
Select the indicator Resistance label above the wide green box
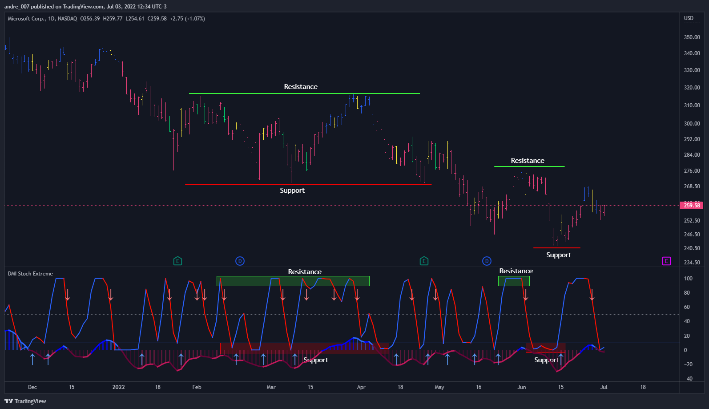tap(305, 272)
